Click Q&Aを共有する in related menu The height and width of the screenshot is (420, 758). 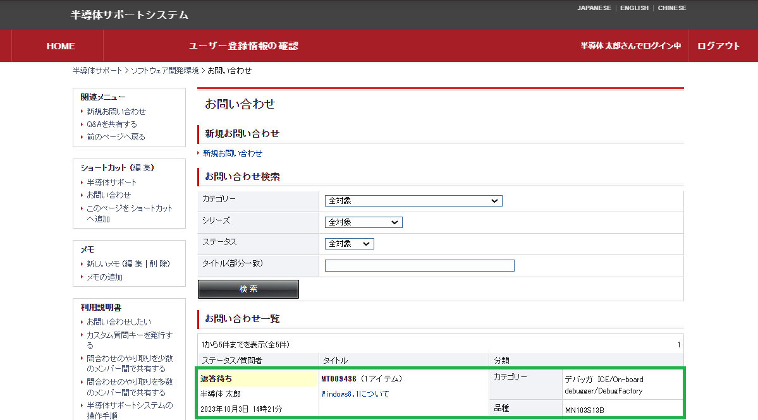pyautogui.click(x=112, y=124)
